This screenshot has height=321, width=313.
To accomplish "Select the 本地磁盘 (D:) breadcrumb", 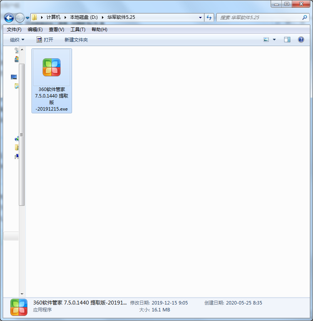I will point(84,17).
